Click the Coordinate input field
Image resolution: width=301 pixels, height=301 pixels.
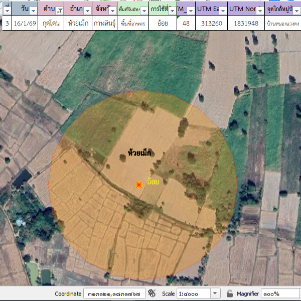click(x=114, y=293)
